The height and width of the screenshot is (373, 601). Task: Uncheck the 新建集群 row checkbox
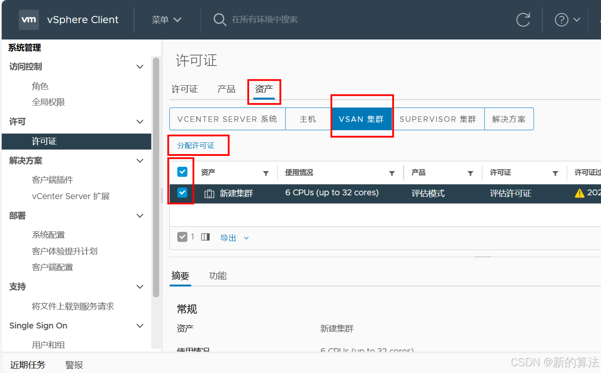(x=182, y=192)
